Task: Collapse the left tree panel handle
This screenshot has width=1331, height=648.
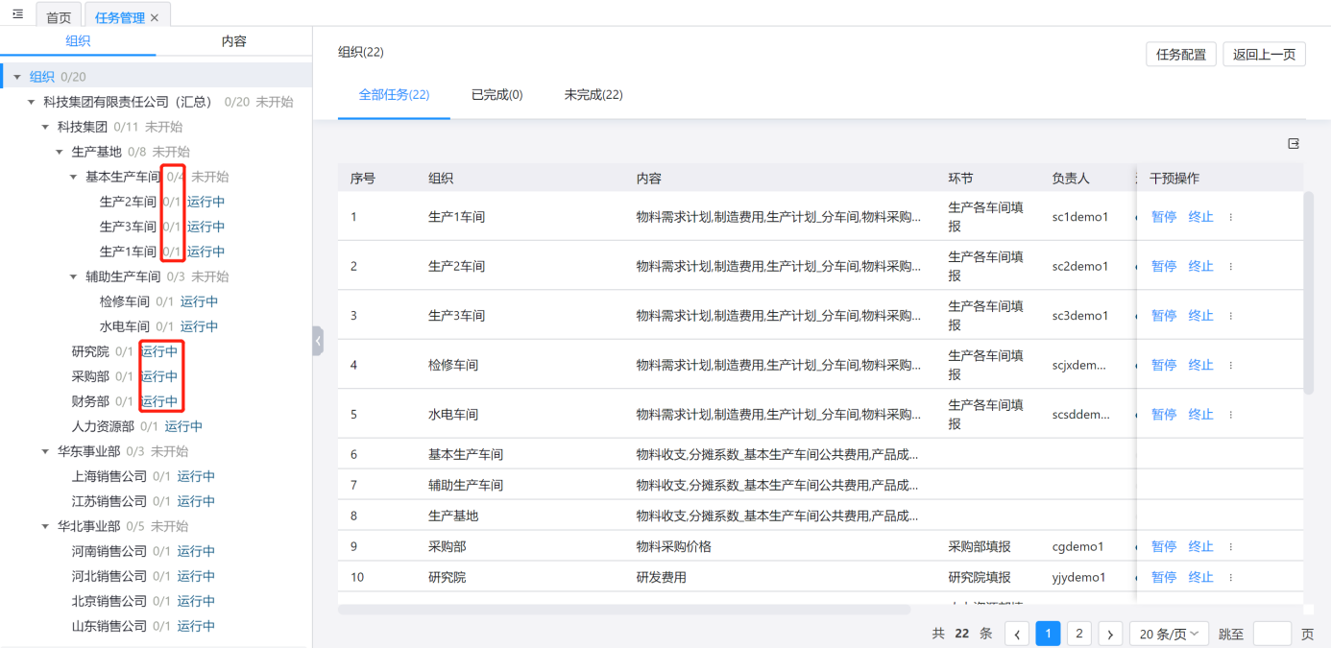Action: point(318,341)
